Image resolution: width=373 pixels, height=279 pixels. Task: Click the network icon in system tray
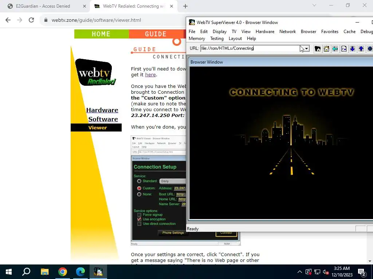(x=317, y=272)
